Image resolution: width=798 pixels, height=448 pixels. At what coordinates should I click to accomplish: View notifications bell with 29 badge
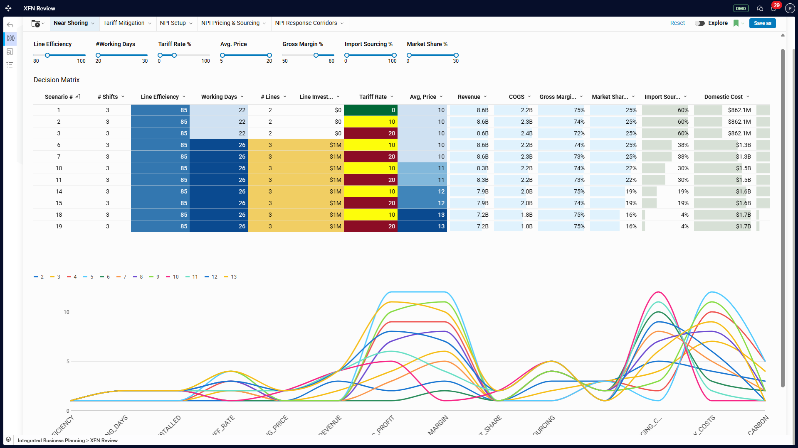tap(774, 8)
